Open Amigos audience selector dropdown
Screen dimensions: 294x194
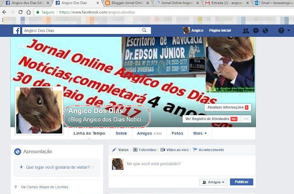click(213, 182)
